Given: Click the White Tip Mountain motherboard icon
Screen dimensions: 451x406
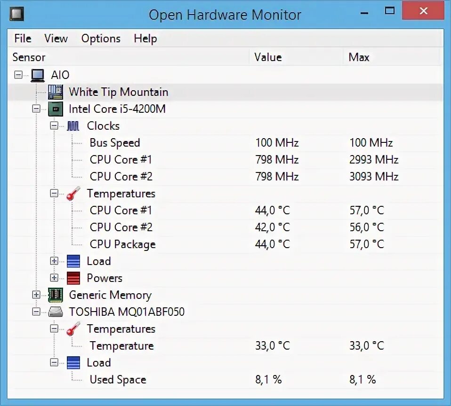Looking at the screenshot, I should pyautogui.click(x=56, y=92).
